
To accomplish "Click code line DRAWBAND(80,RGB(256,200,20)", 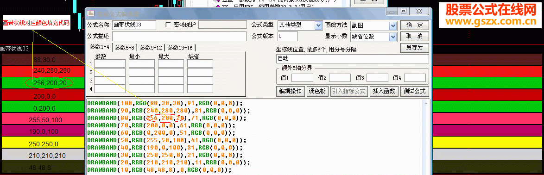I will point(166,118).
